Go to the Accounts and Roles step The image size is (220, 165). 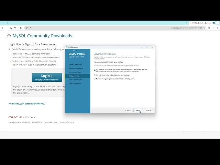[x=75, y=72]
